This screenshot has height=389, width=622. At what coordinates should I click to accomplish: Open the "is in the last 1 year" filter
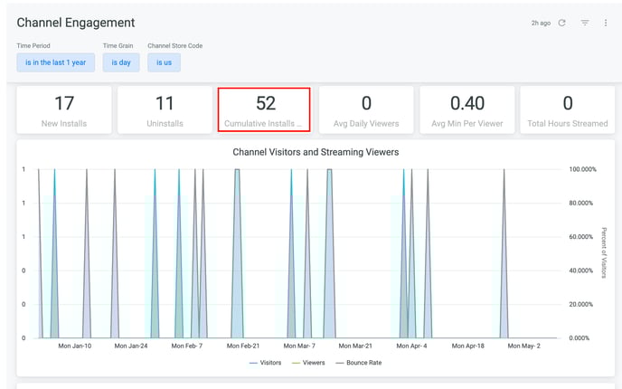[56, 62]
